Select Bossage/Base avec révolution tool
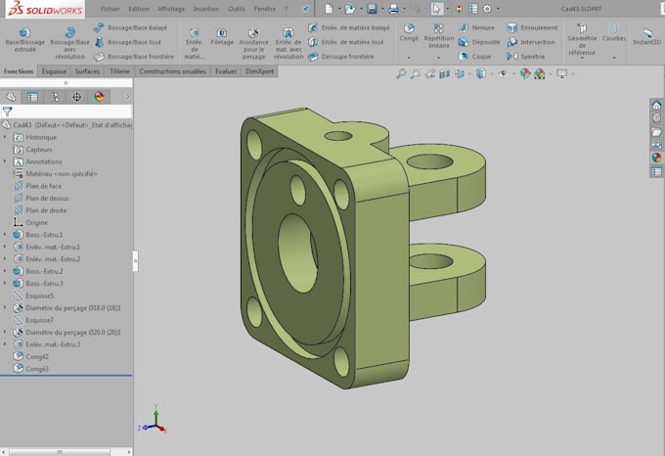The height and width of the screenshot is (456, 665). click(70, 43)
